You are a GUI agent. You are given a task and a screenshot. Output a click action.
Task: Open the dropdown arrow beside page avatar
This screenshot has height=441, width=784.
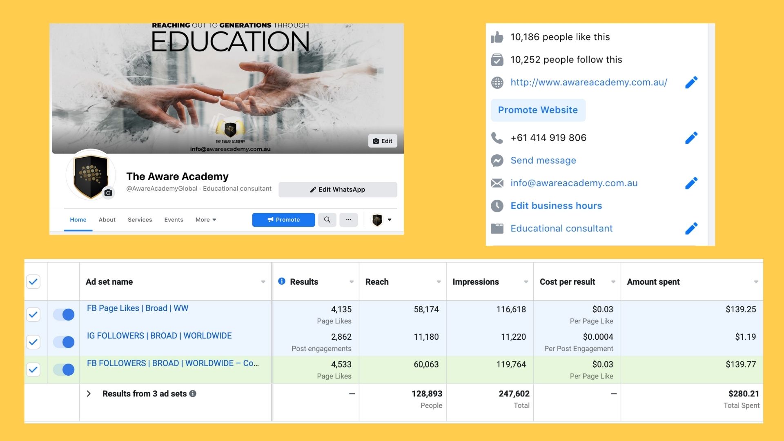point(390,220)
